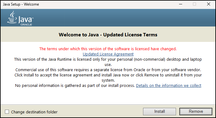Screen dimensions: 216x118
Task: Click the Java coffee cup logo
Action: pyautogui.click(x=12, y=17)
